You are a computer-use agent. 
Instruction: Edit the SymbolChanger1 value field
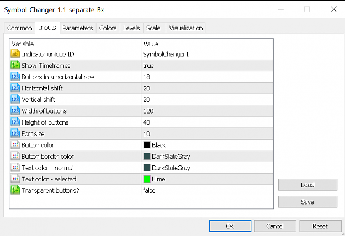[206, 54]
